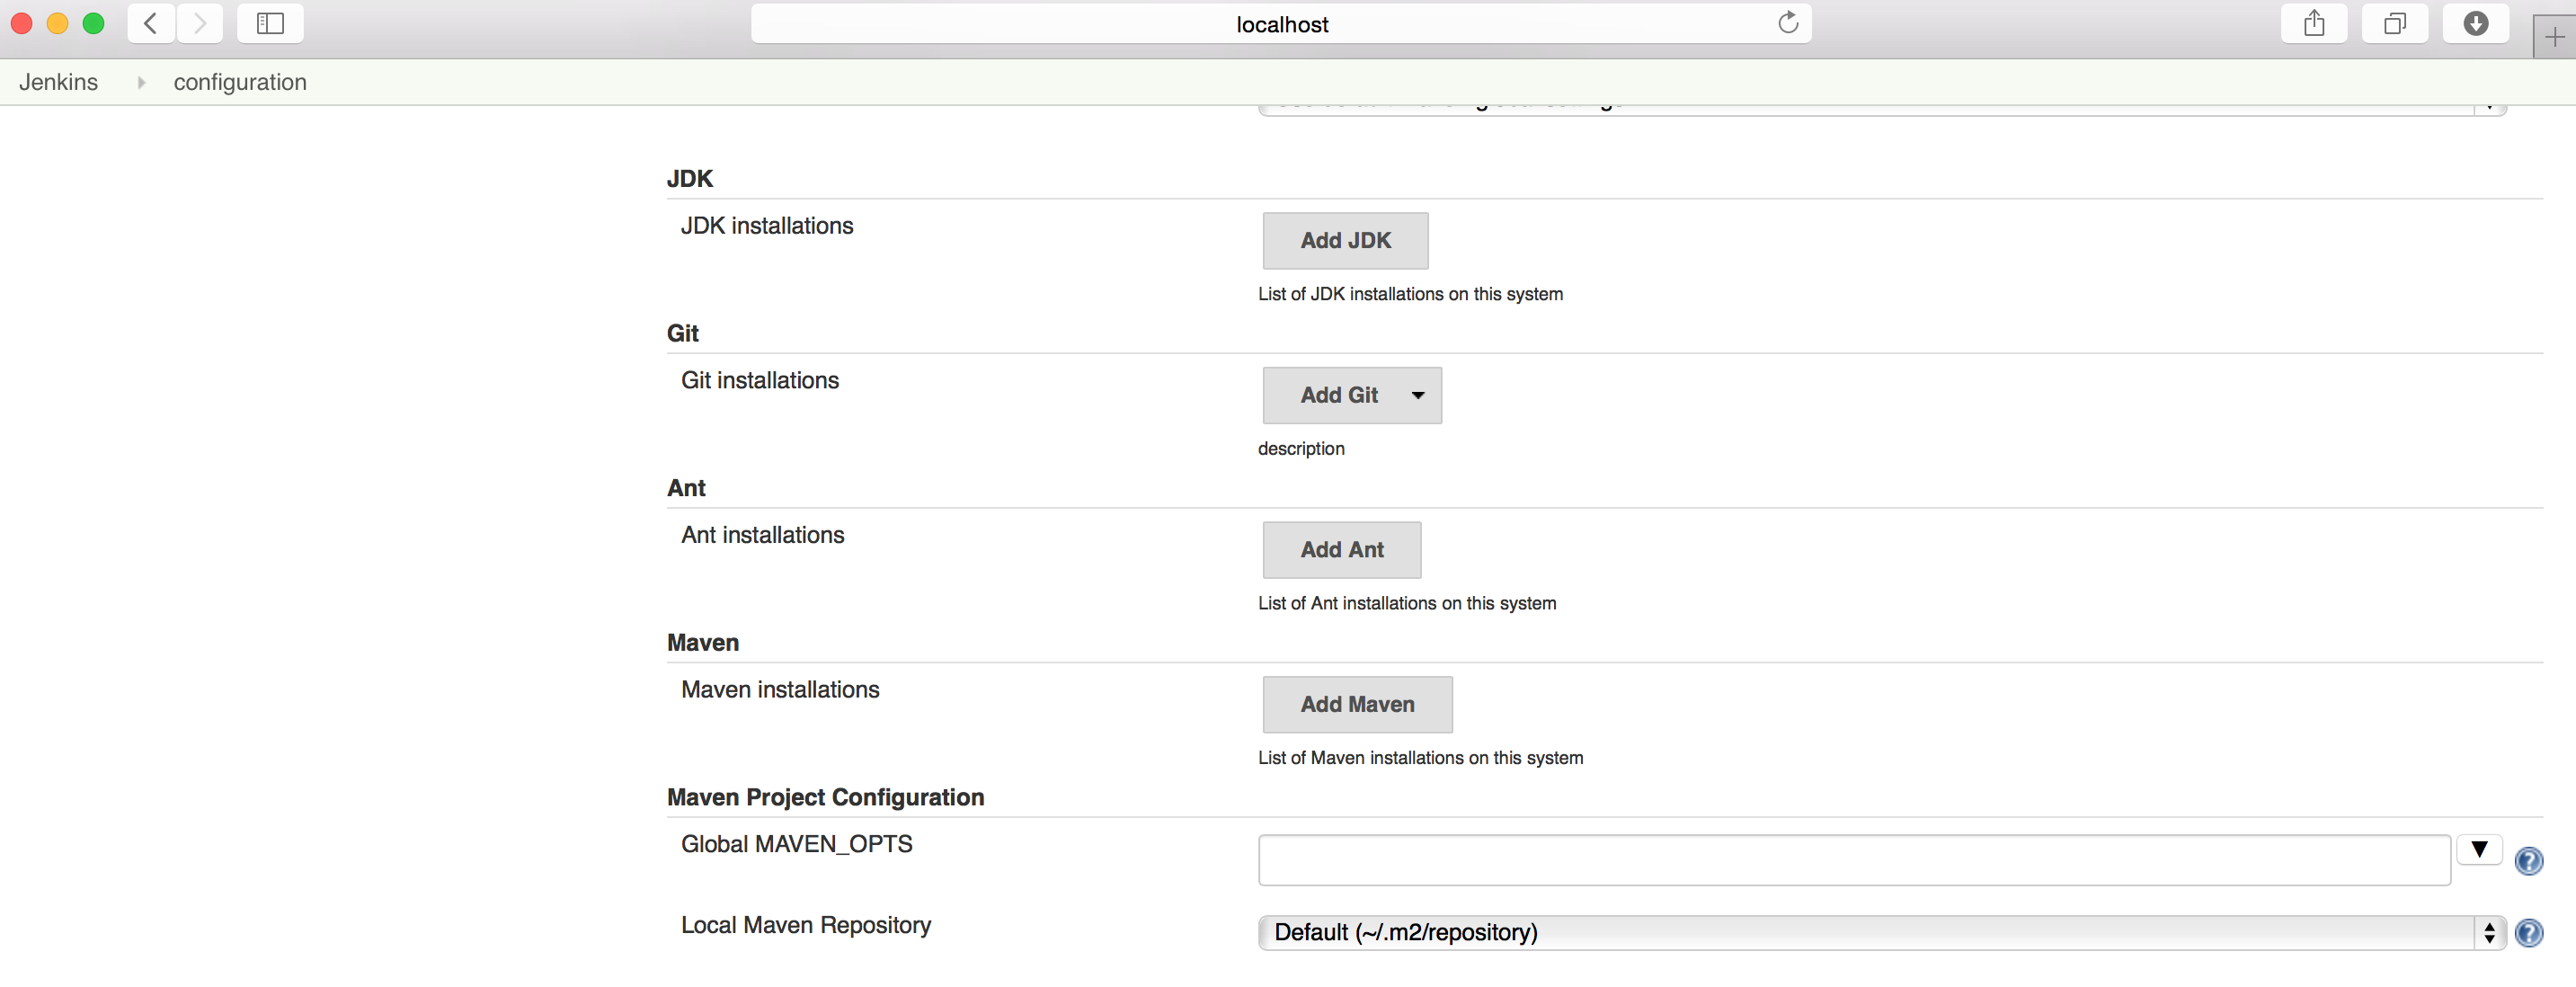
Task: Go forward with Safari's forward arrow
Action: 200,23
